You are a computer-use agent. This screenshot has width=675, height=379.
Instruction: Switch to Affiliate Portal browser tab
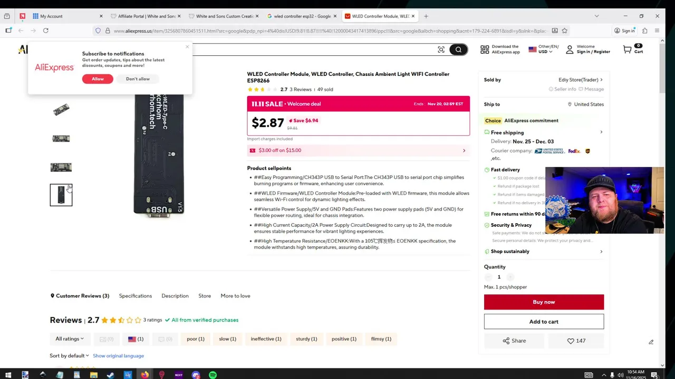[146, 16]
